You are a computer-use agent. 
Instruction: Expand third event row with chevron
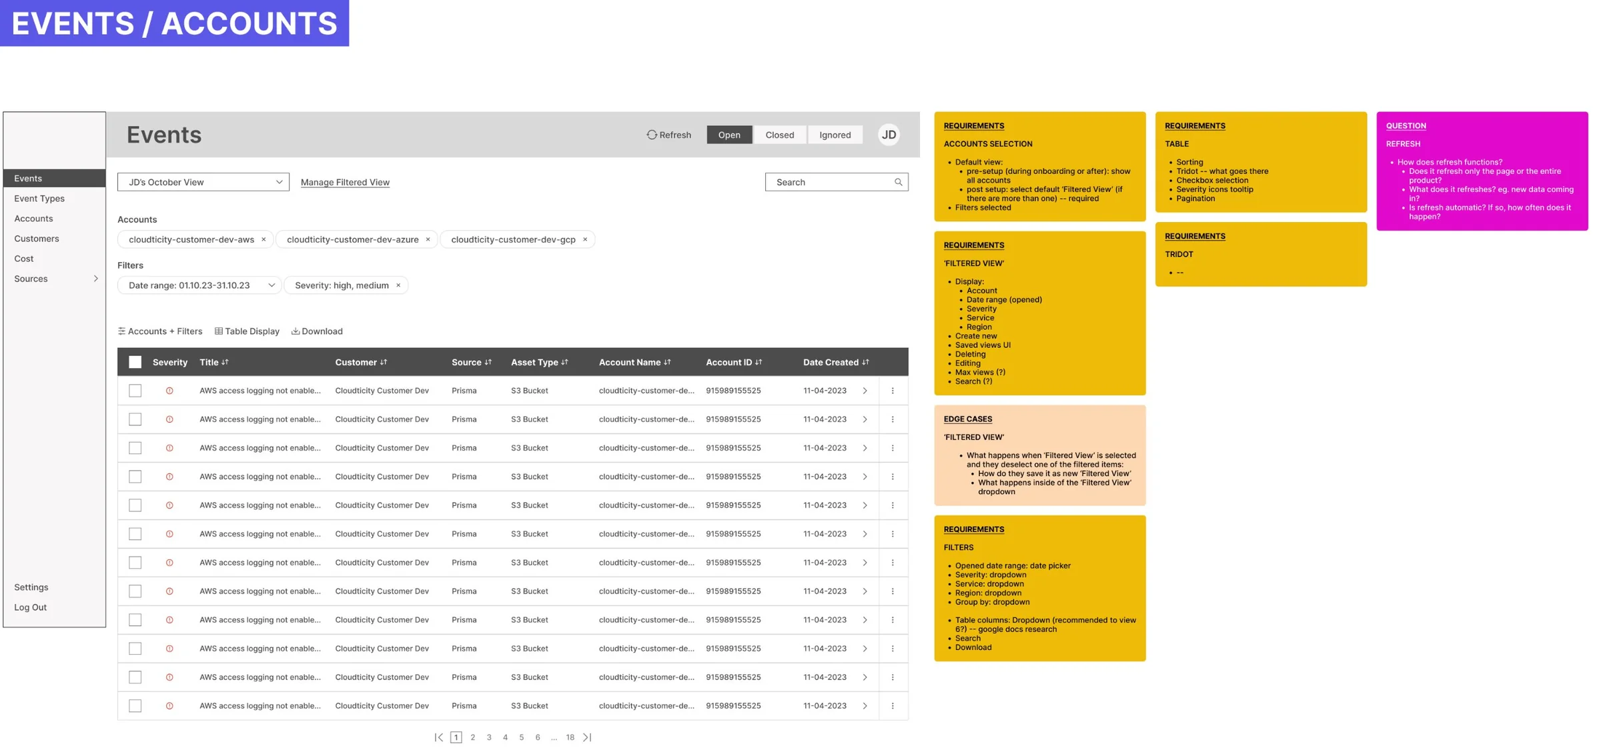tap(865, 448)
